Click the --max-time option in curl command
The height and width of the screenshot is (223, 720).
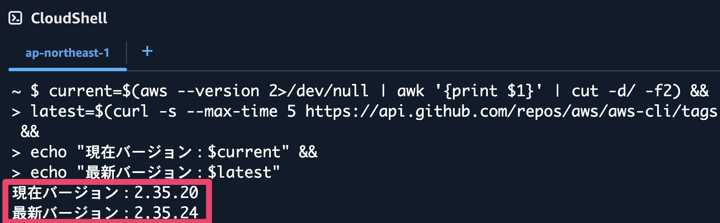click(232, 111)
